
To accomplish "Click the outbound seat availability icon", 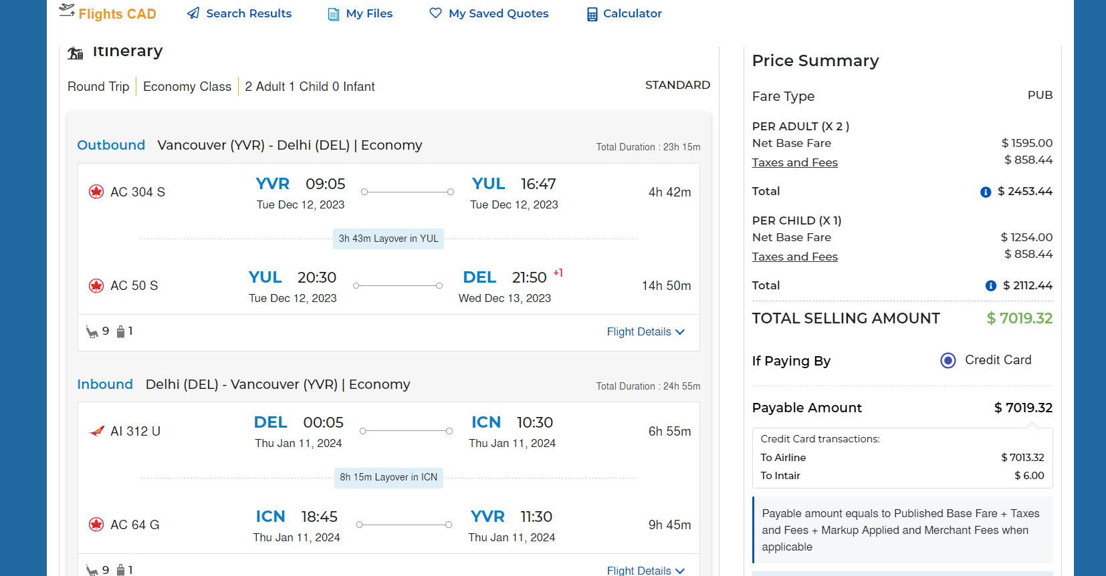I will pos(92,331).
